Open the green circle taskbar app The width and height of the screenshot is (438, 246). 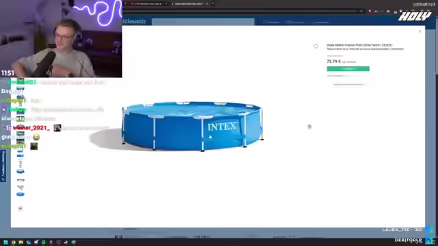point(43,243)
